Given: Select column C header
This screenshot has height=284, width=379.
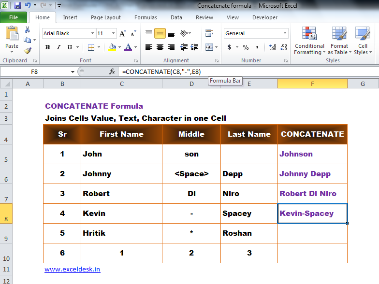Looking at the screenshot, I should (x=122, y=84).
